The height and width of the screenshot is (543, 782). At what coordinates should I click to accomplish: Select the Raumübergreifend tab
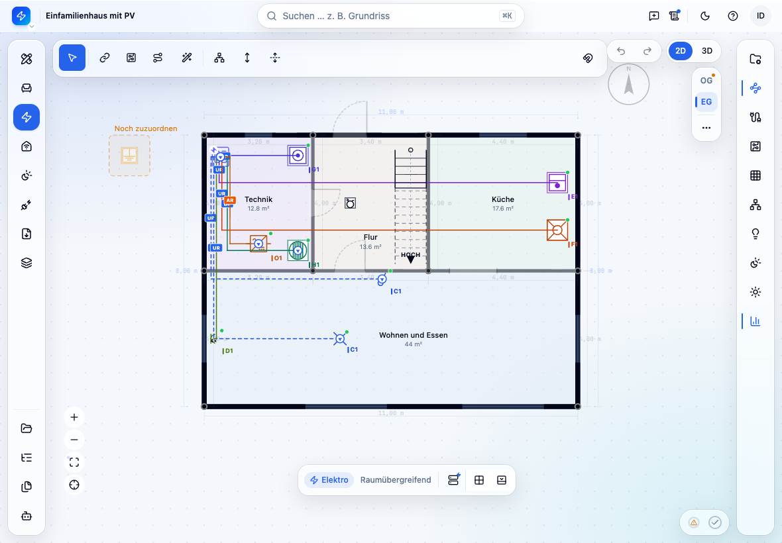pos(396,479)
